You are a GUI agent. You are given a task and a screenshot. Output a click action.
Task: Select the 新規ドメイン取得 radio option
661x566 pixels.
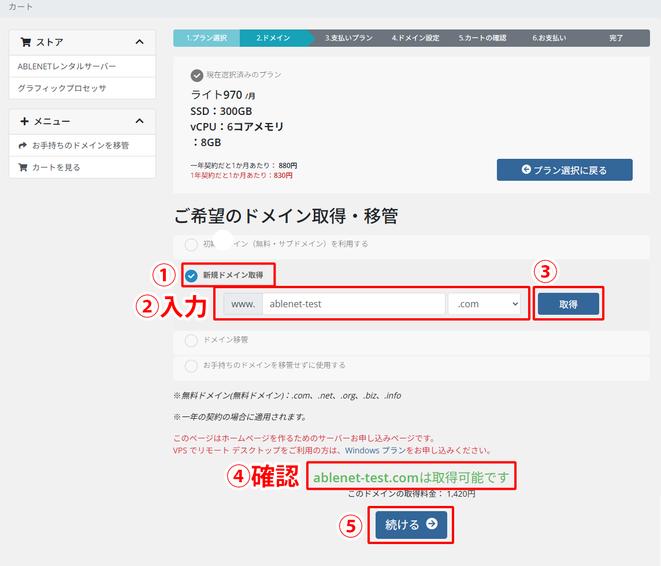(191, 276)
